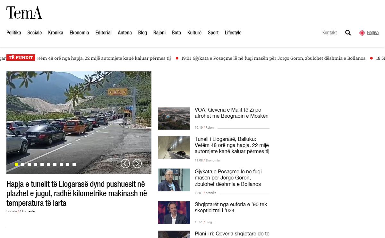
Task: Open the Lifestyle section
Action: (233, 33)
